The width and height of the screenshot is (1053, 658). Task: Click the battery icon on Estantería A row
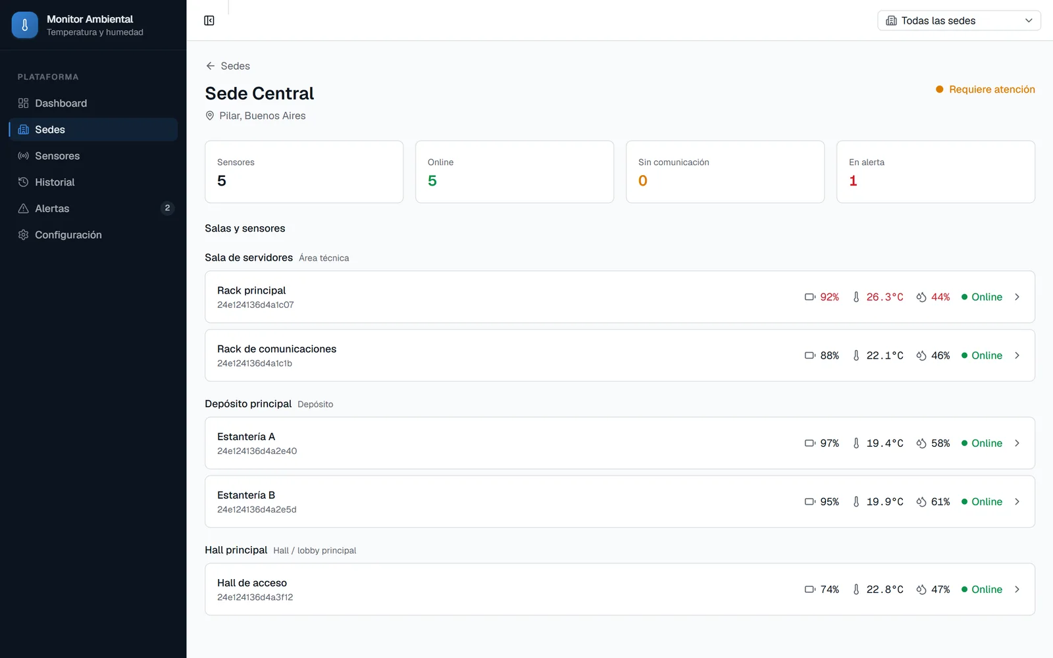(x=810, y=443)
